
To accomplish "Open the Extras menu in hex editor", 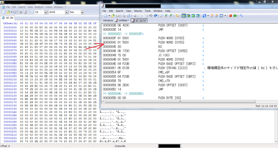I will click(49, 7).
